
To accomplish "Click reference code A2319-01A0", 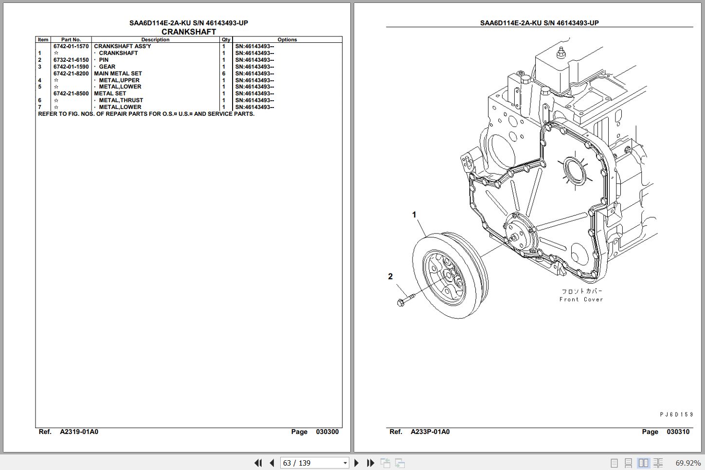I will point(79,432).
